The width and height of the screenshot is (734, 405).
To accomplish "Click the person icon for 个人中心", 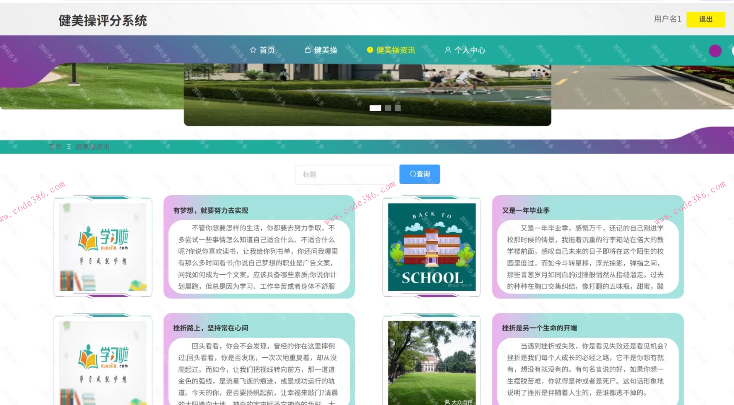I will [x=447, y=50].
